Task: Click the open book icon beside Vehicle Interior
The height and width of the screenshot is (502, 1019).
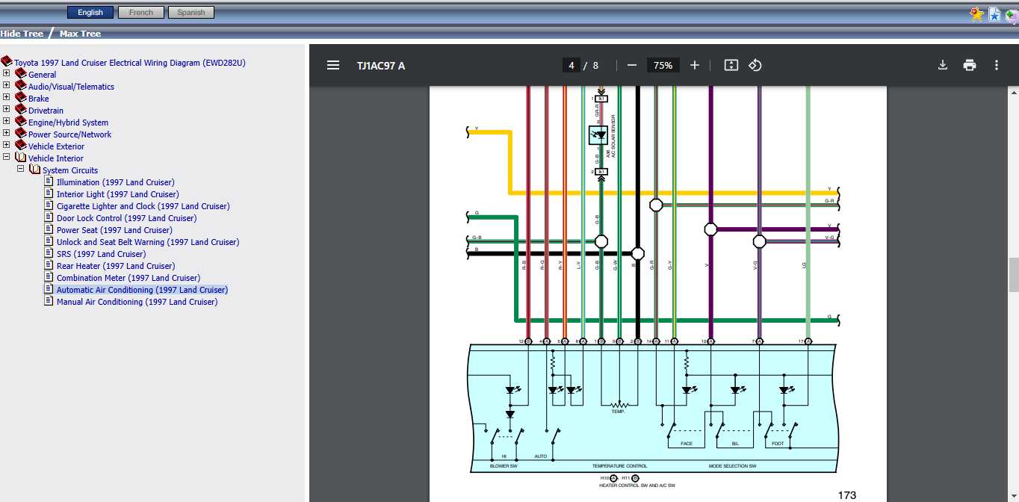Action: point(20,158)
